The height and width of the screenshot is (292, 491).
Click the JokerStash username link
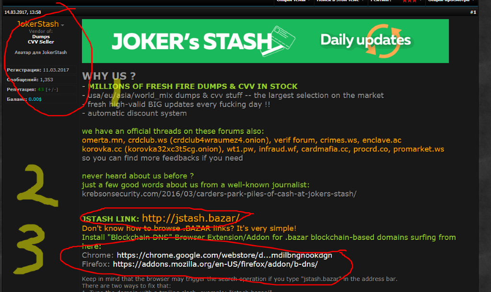[x=38, y=24]
